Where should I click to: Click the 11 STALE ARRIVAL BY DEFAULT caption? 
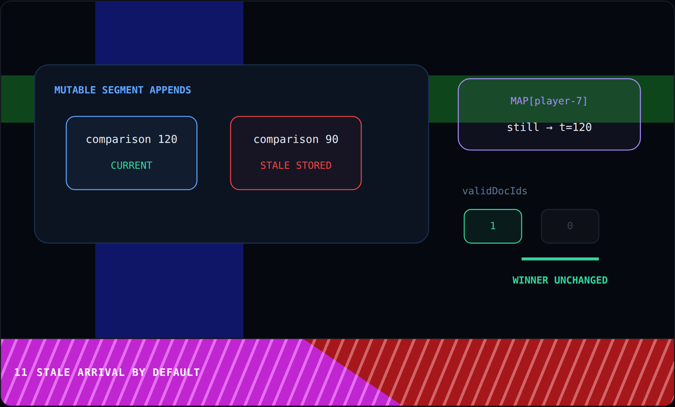(x=107, y=372)
